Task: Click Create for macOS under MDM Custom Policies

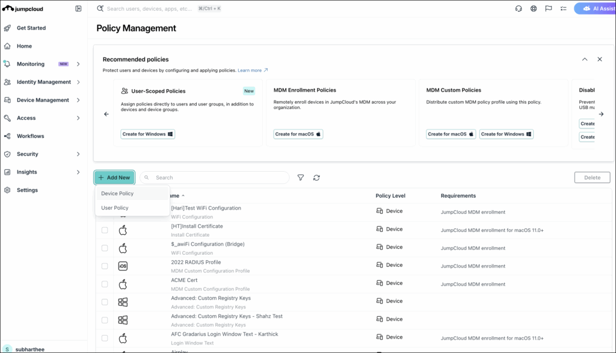Action: click(451, 134)
